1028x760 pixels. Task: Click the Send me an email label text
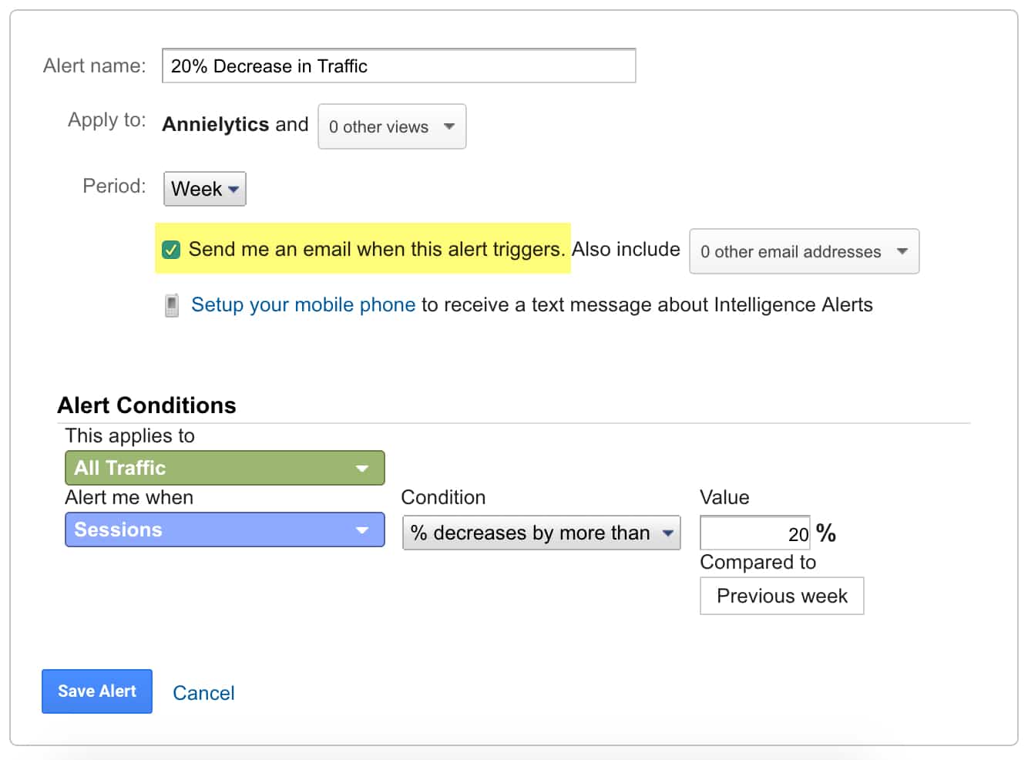[377, 249]
